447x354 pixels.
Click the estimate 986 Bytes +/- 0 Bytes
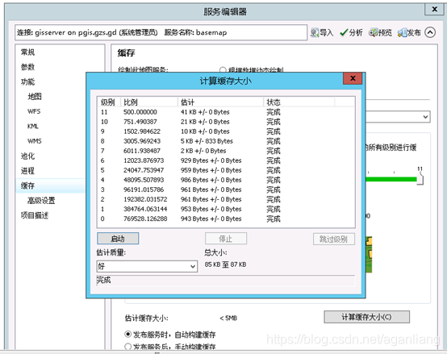tap(211, 180)
